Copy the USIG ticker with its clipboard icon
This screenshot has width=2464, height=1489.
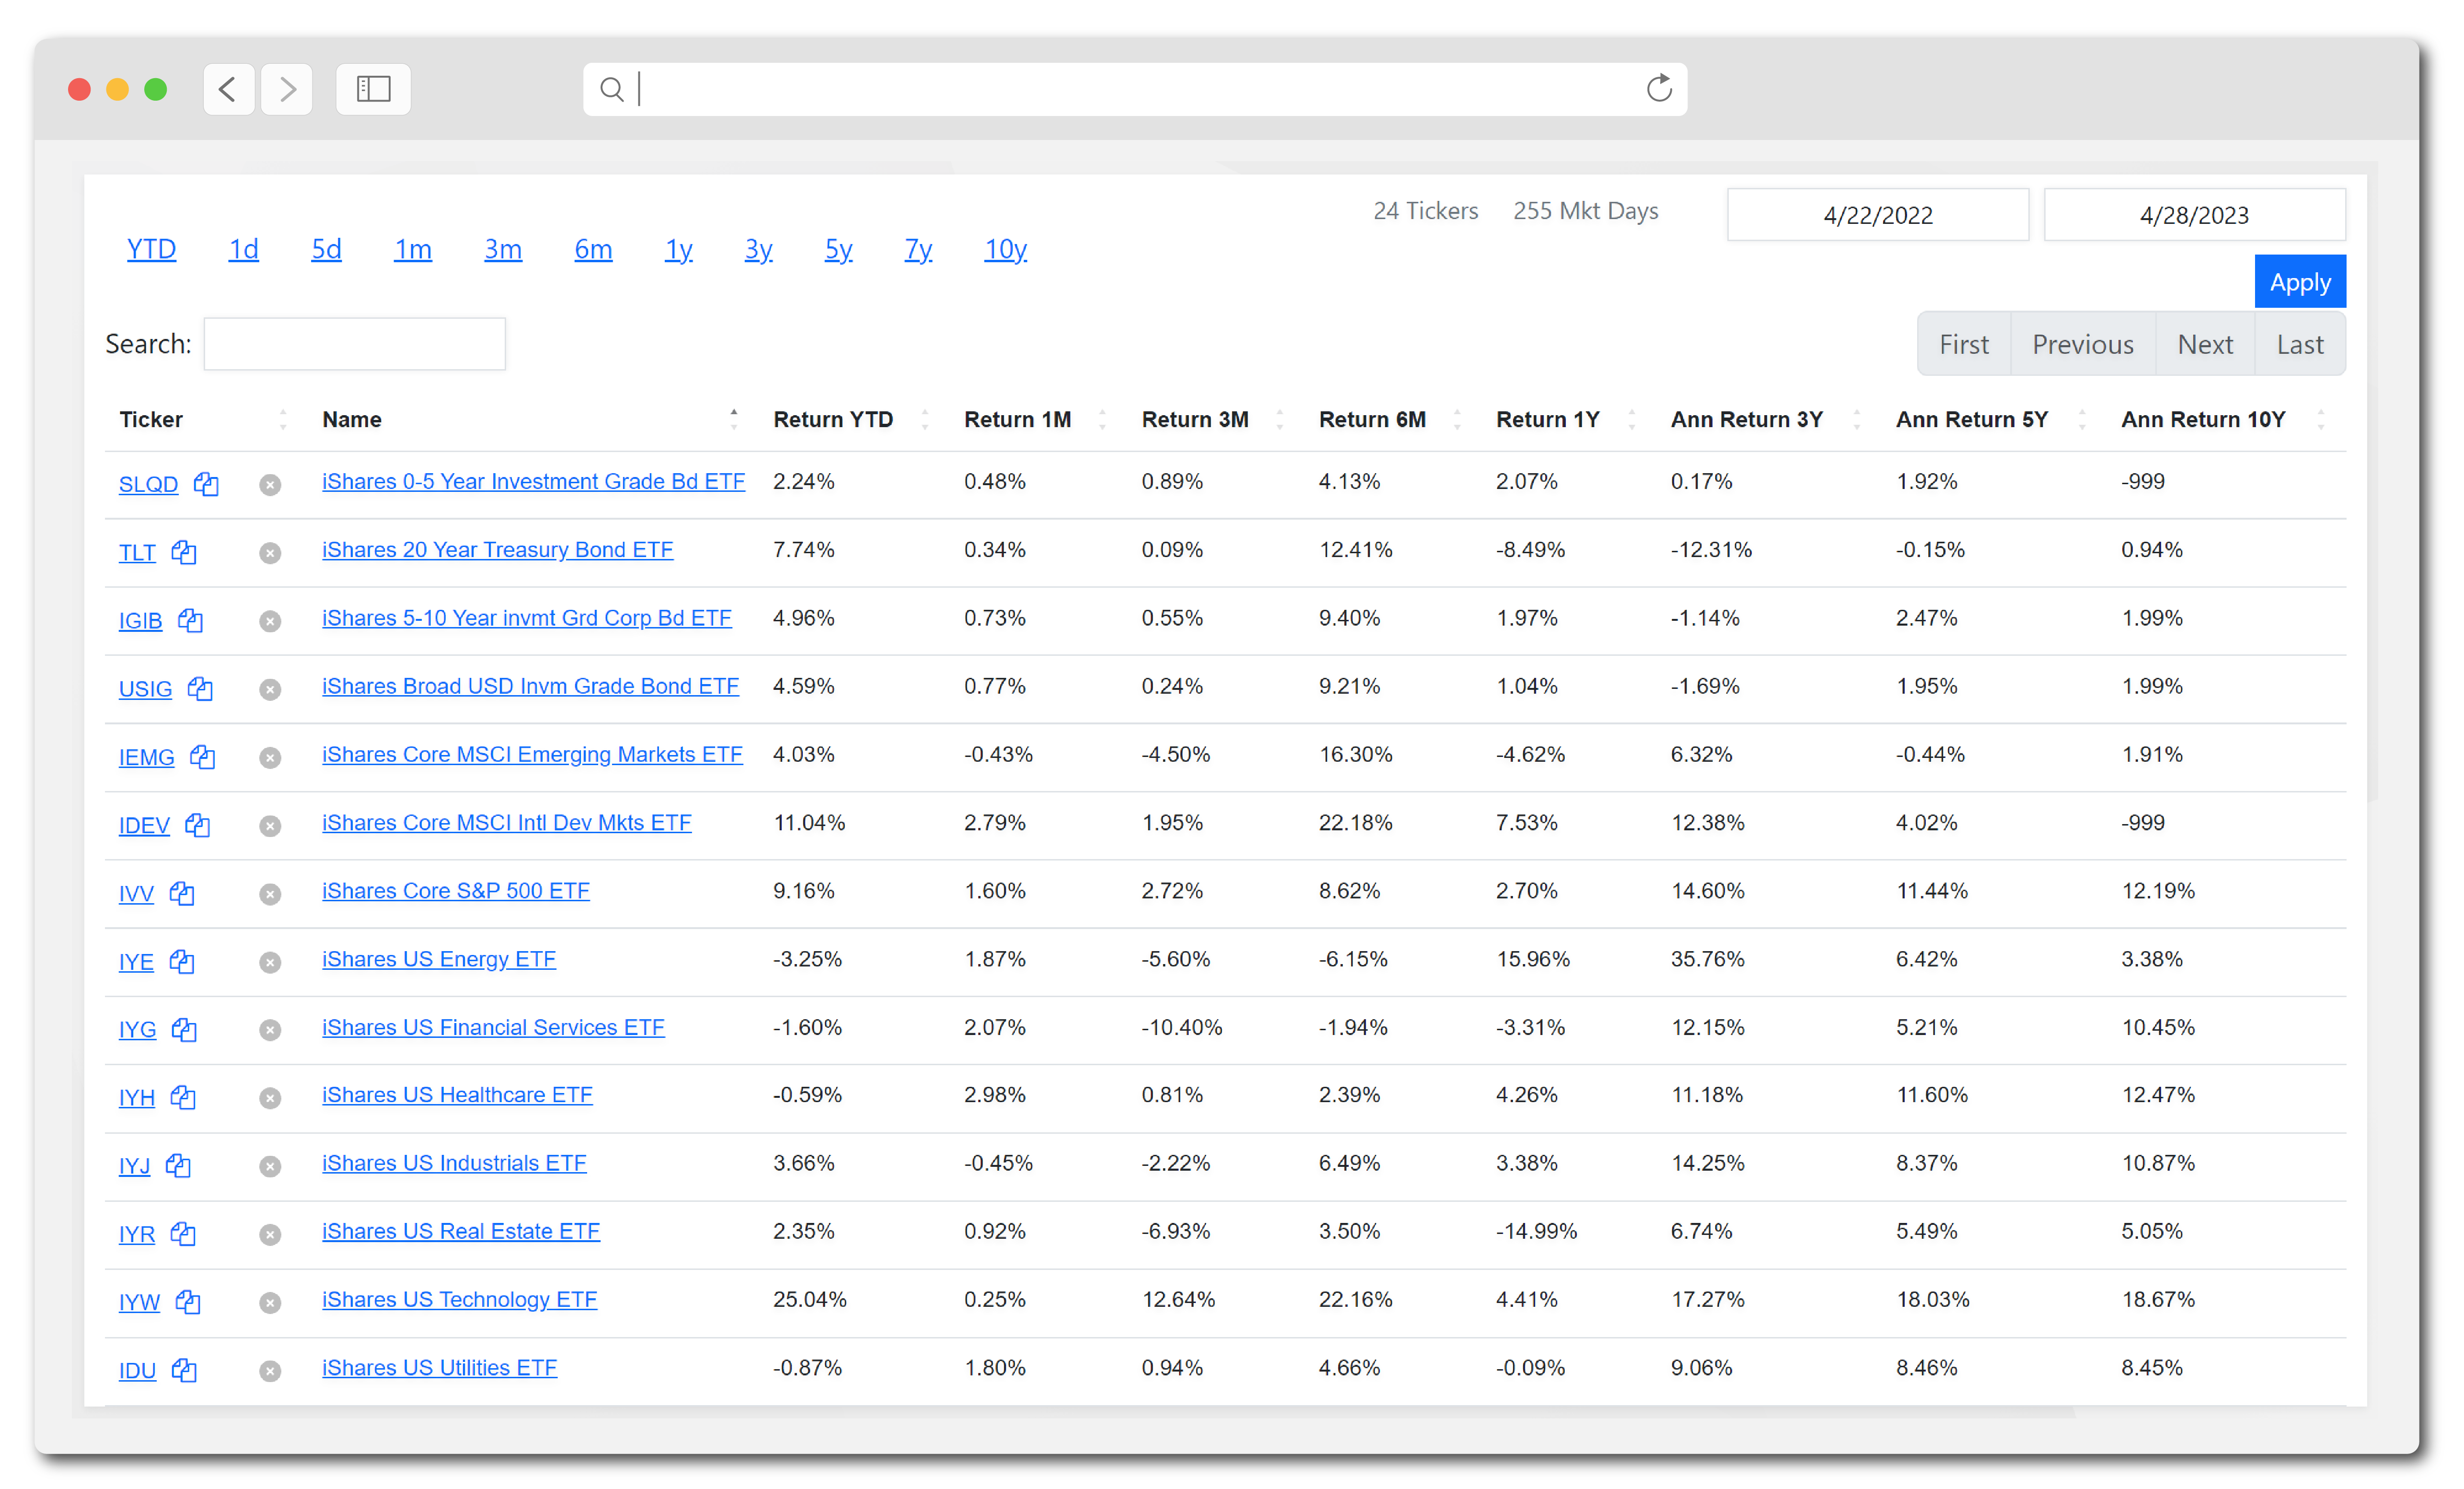tap(200, 688)
